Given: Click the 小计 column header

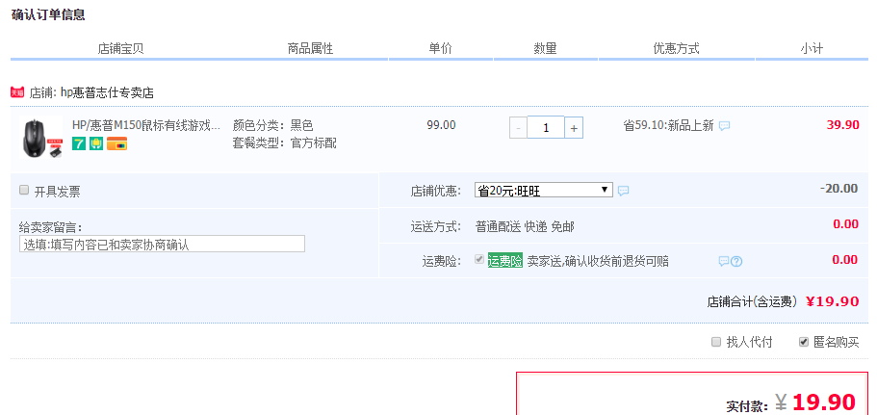Looking at the screenshot, I should 812,49.
